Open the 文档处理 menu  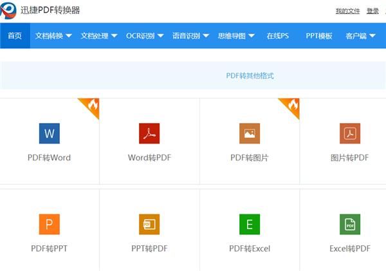(95, 35)
